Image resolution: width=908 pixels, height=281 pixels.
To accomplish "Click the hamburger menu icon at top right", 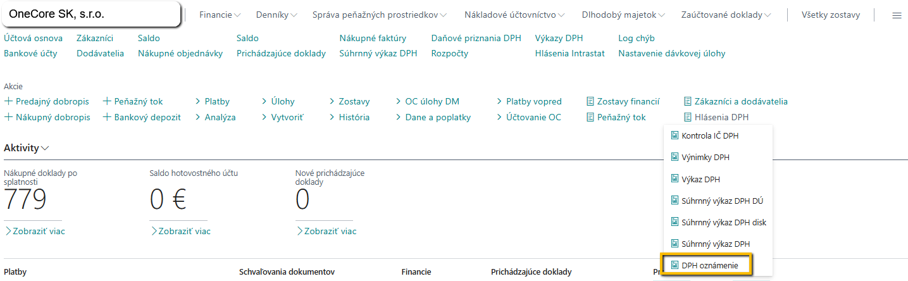I will click(897, 15).
